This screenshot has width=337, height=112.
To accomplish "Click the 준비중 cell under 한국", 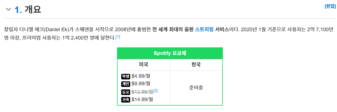I will (196, 88).
